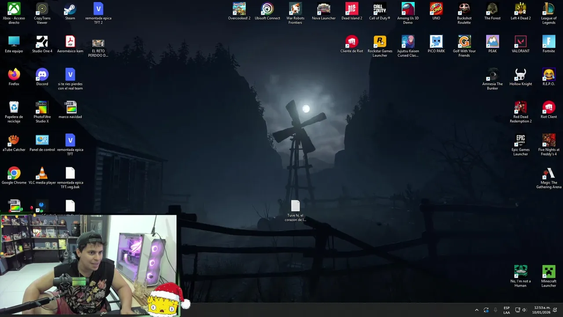The image size is (563, 317).
Task: Open Jujutsu Kaisen Cursed Clash
Action: tap(408, 41)
